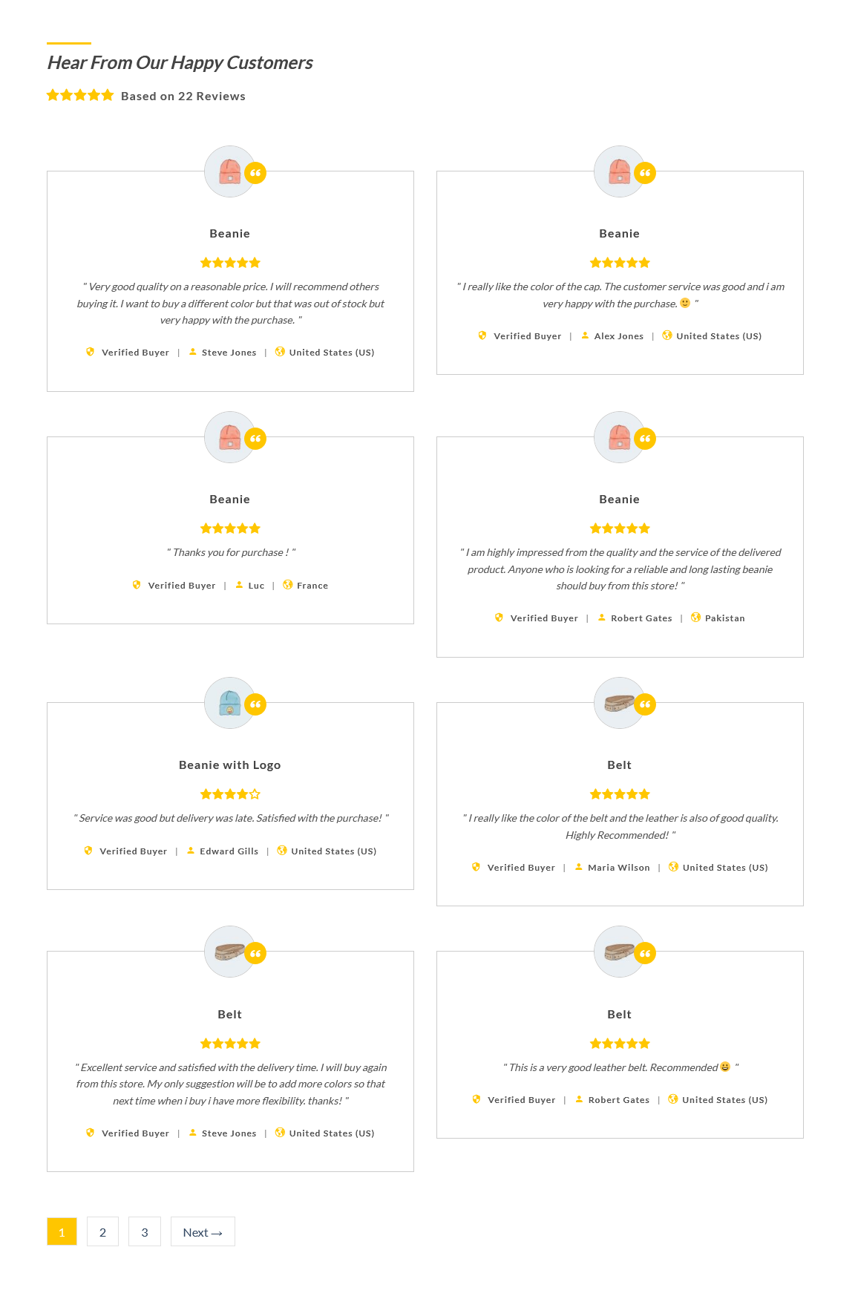
Task: Click the globe icon beside Pakistan
Action: coord(695,618)
